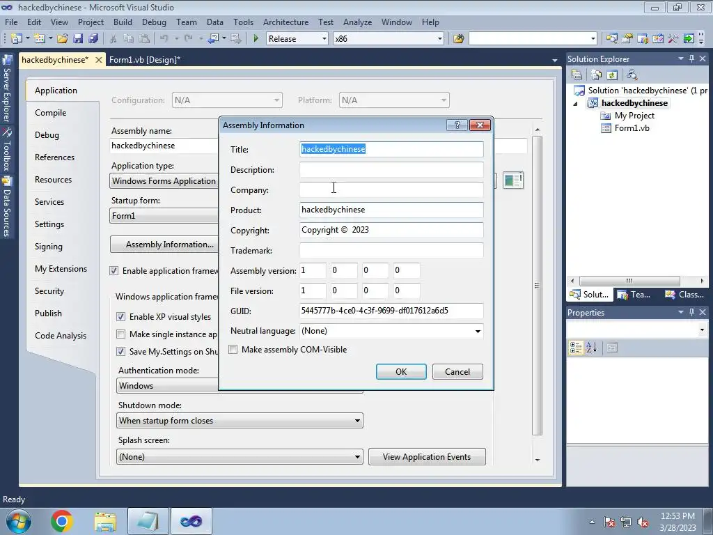This screenshot has height=535, width=713.
Task: Open Extension Manager green arrow toolbar icon
Action: [689, 39]
